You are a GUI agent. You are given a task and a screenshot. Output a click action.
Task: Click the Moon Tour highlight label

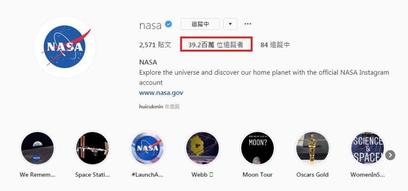[x=257, y=175]
